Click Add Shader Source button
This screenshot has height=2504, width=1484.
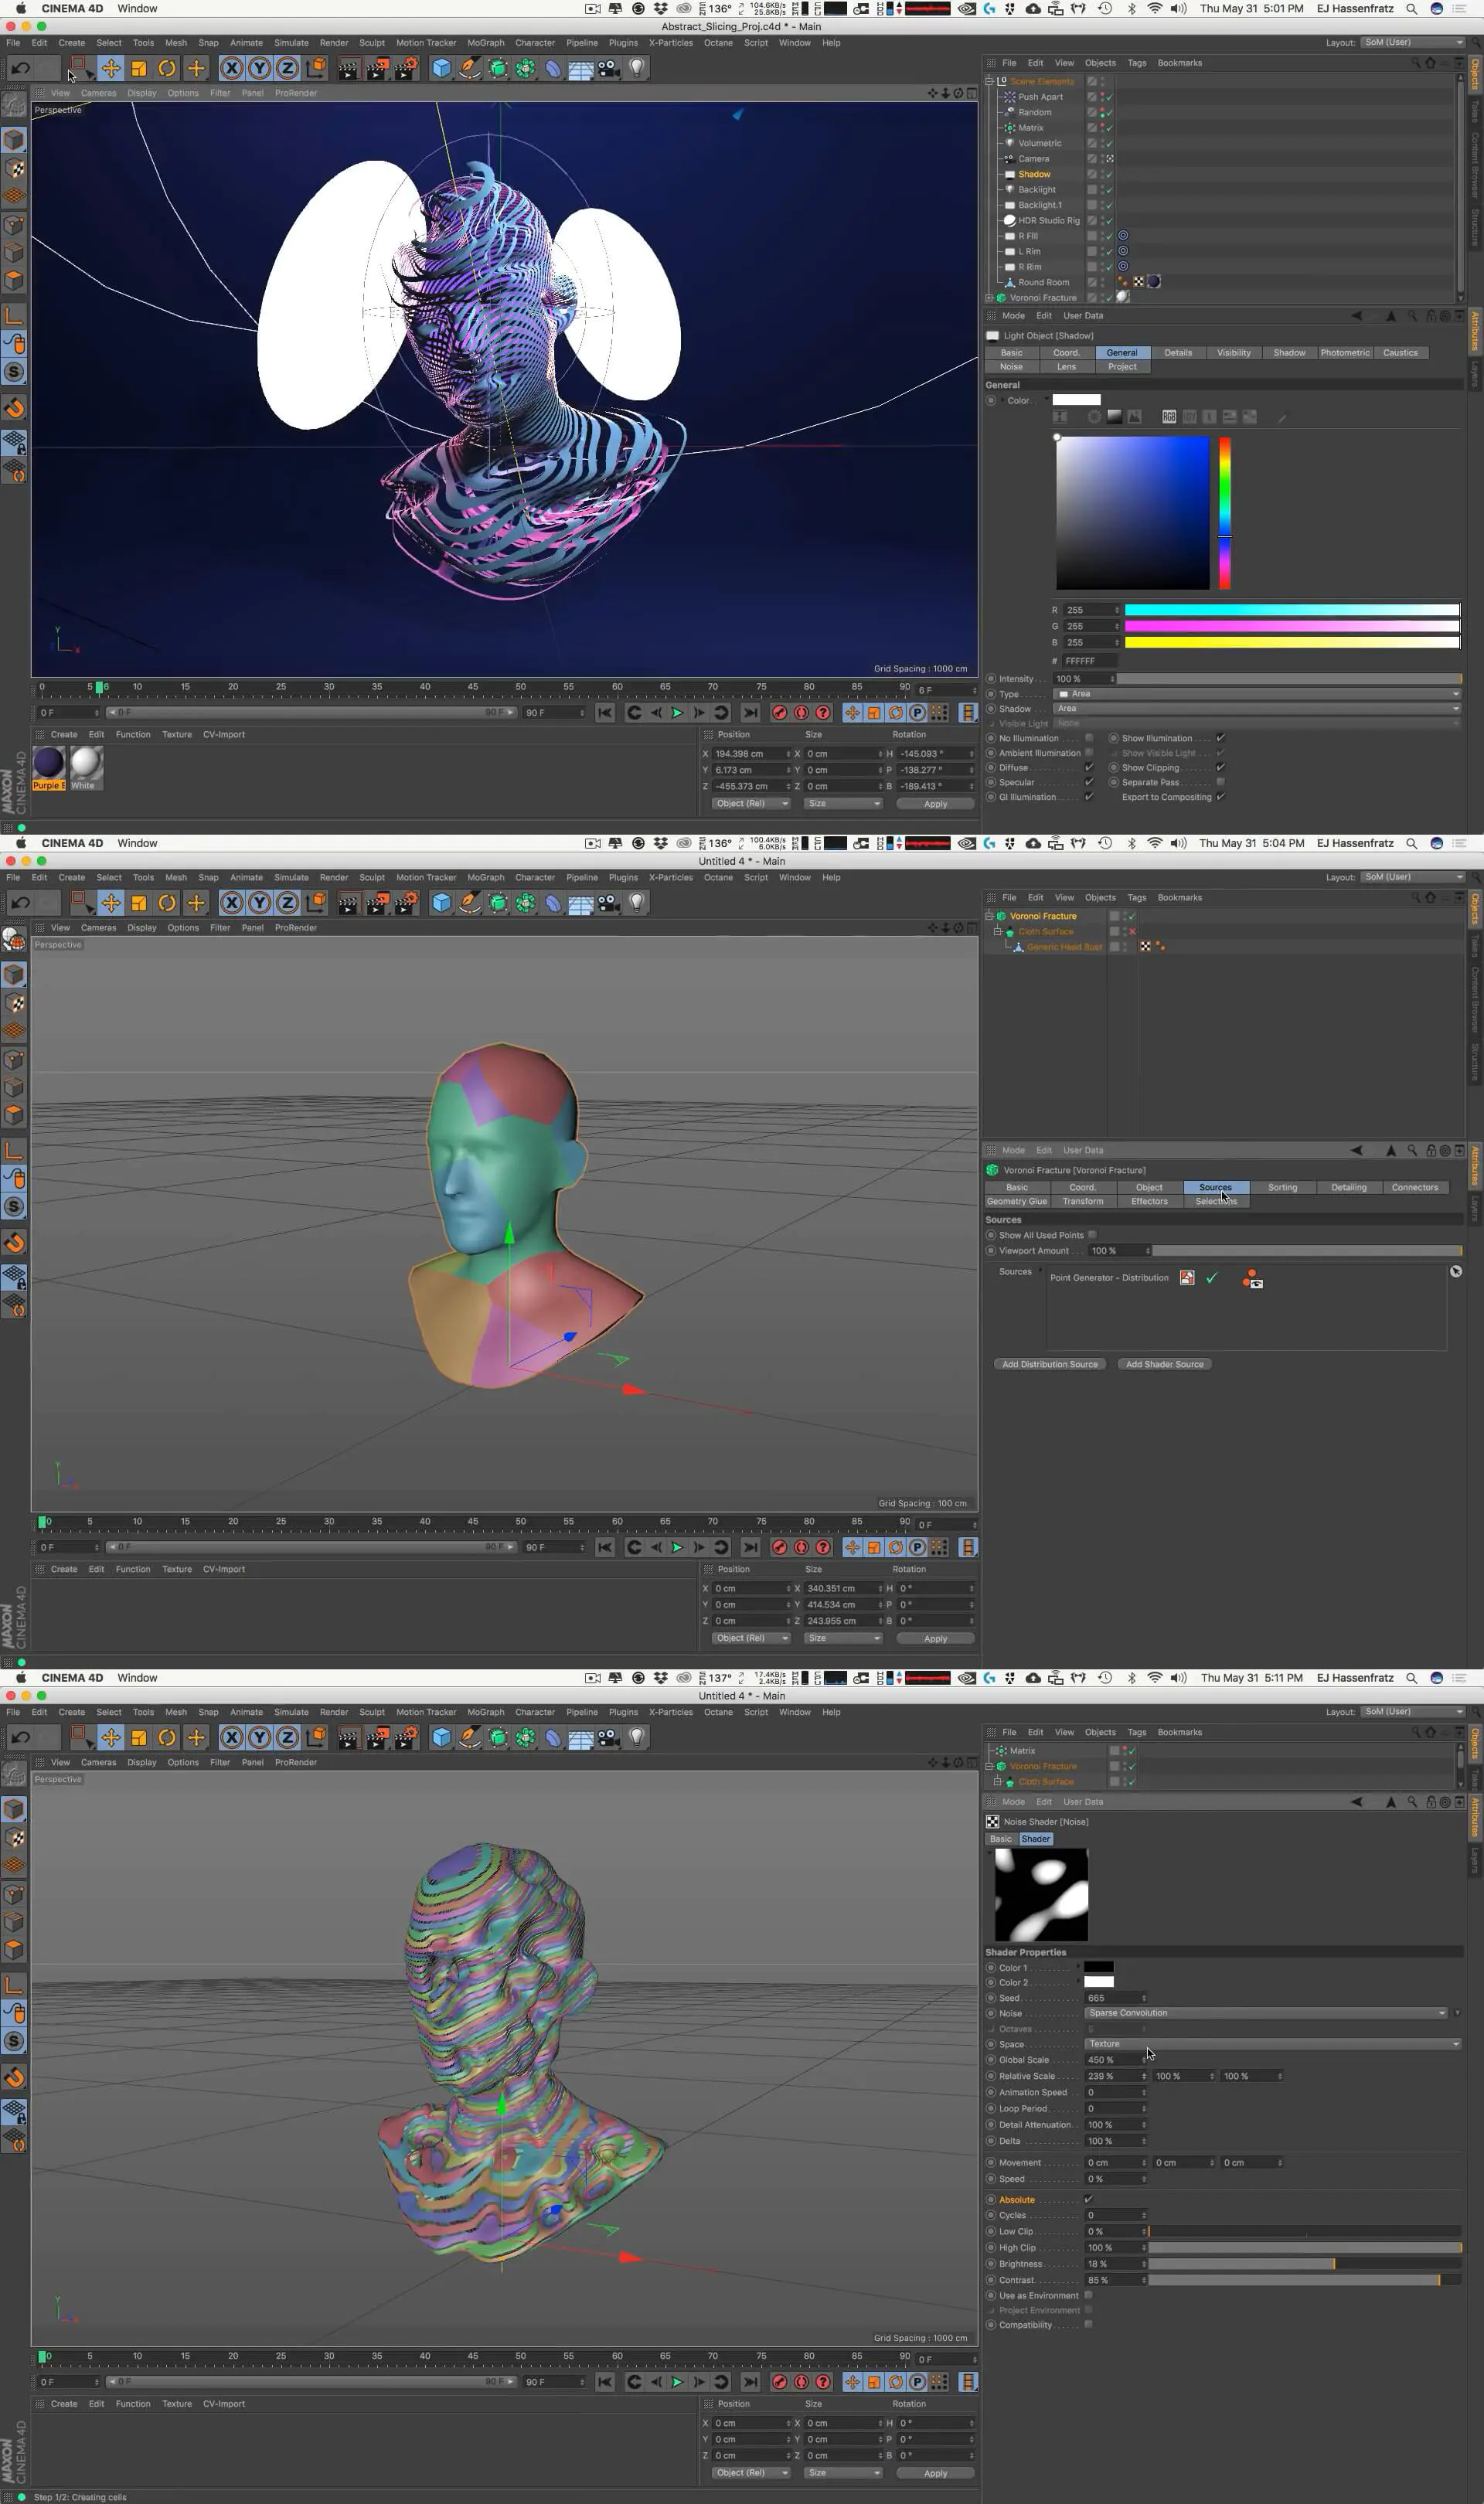1164,1365
